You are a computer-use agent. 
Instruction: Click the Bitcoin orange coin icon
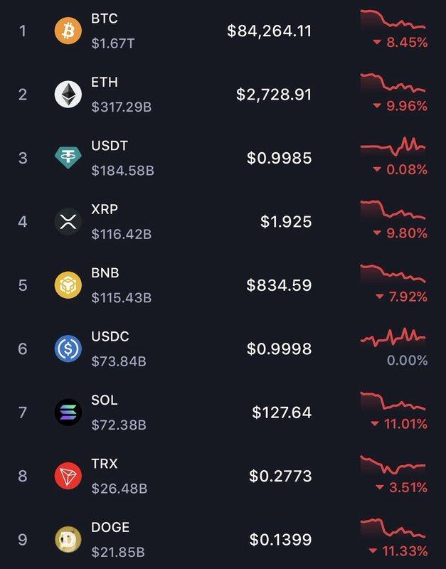pos(68,31)
